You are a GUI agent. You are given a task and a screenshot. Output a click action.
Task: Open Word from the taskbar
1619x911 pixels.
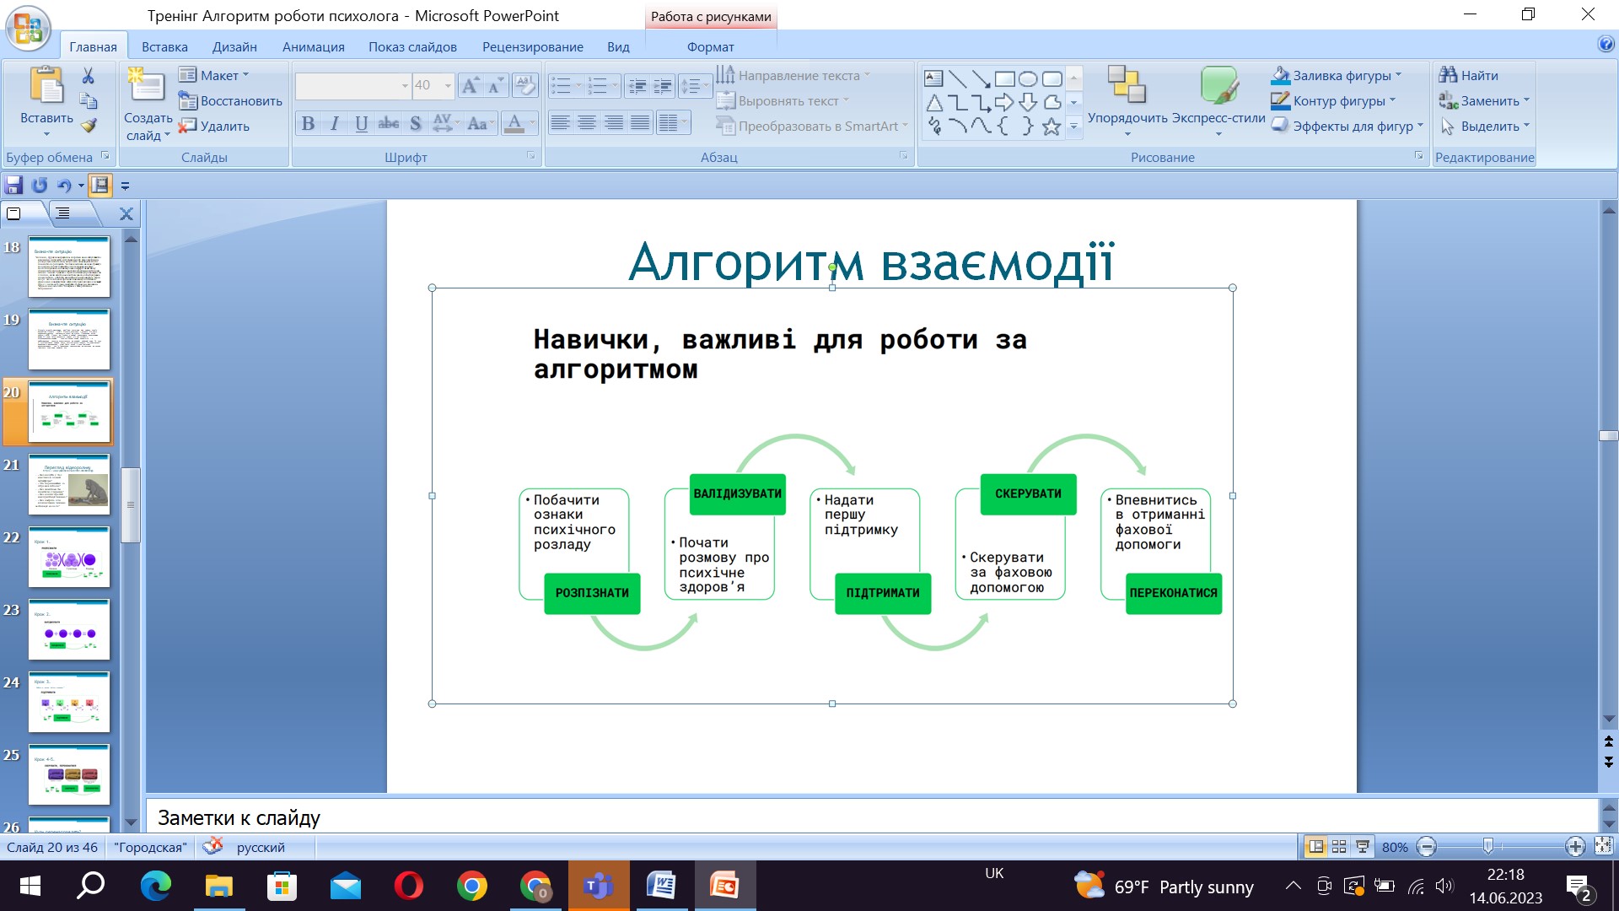[x=662, y=886]
